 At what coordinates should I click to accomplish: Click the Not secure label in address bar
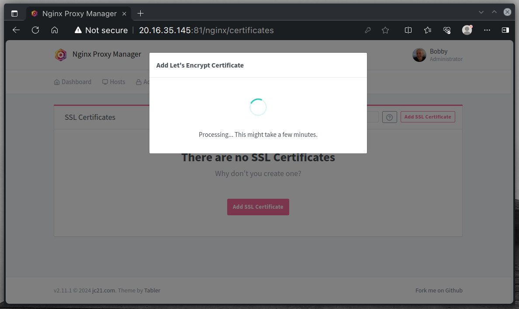click(106, 30)
